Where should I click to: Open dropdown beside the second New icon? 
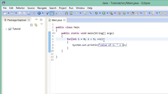(x=16, y=13)
